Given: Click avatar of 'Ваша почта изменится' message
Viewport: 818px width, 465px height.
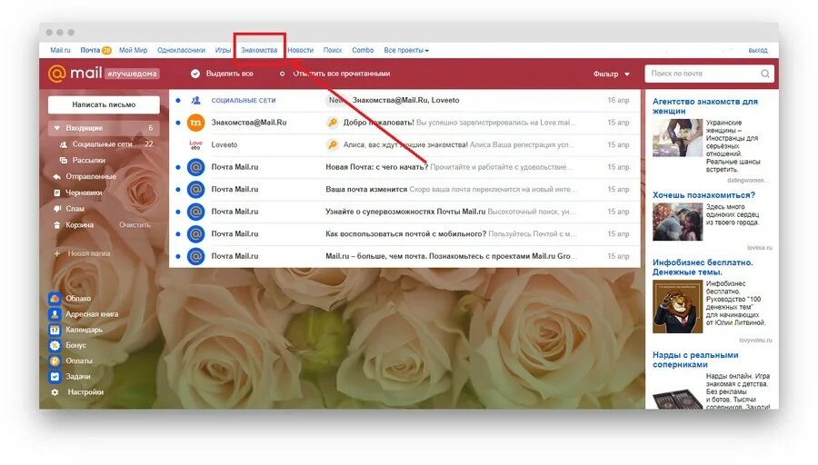Looking at the screenshot, I should 195,189.
